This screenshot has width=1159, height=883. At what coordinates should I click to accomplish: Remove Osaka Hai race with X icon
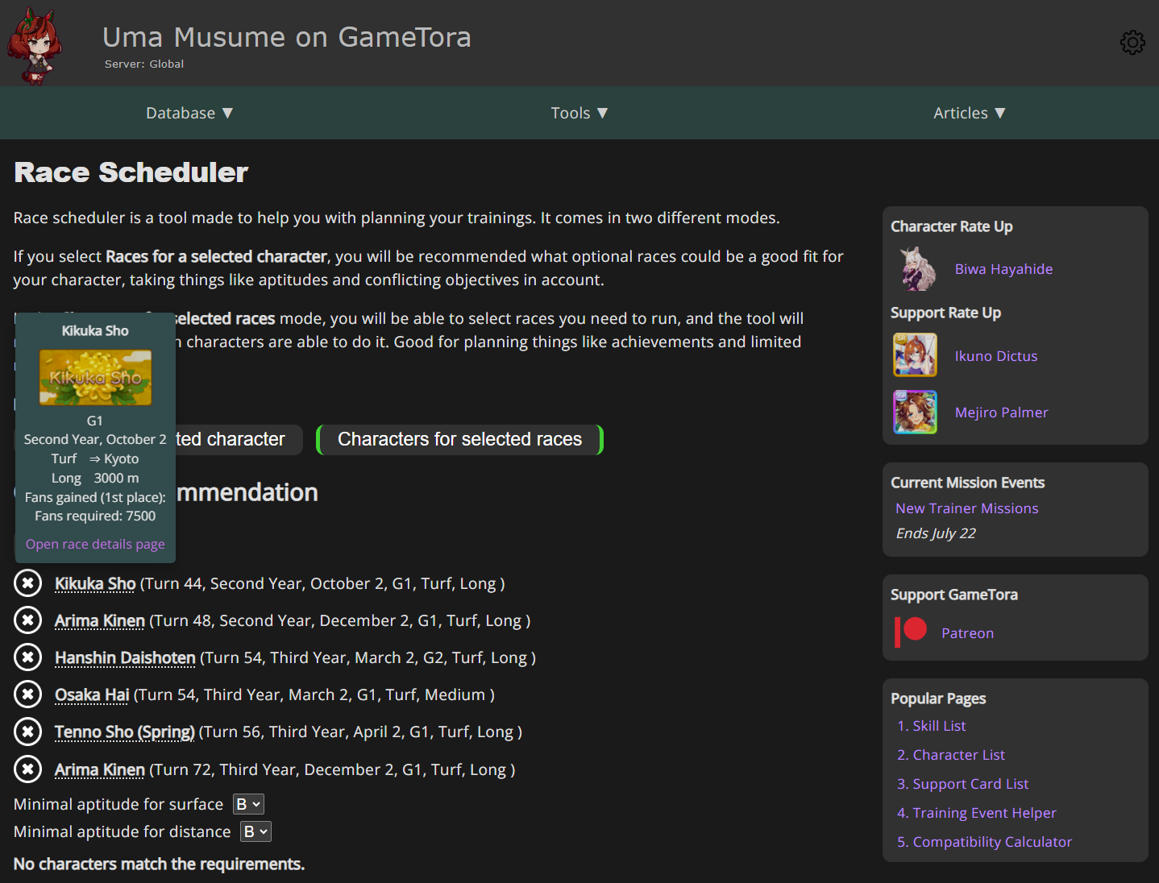pos(28,694)
